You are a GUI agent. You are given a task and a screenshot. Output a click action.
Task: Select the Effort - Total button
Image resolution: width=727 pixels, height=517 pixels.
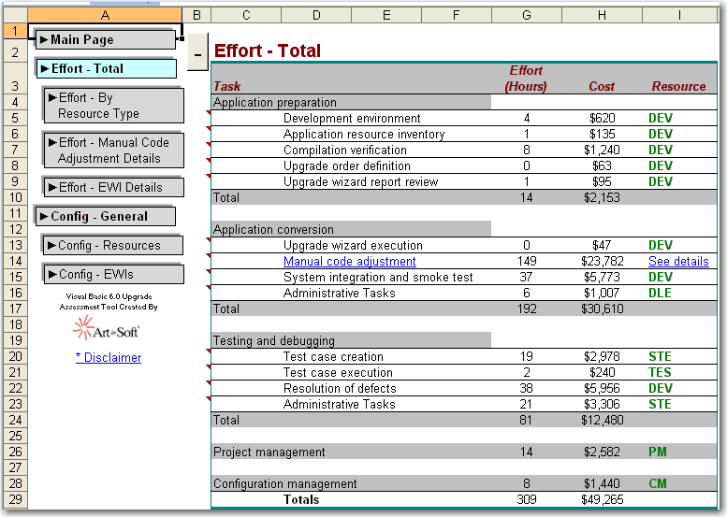point(106,68)
